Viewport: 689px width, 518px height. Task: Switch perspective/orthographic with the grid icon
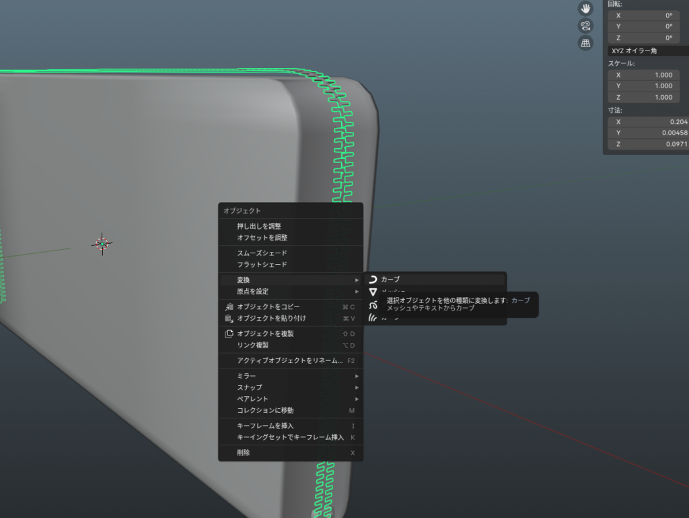[x=585, y=43]
